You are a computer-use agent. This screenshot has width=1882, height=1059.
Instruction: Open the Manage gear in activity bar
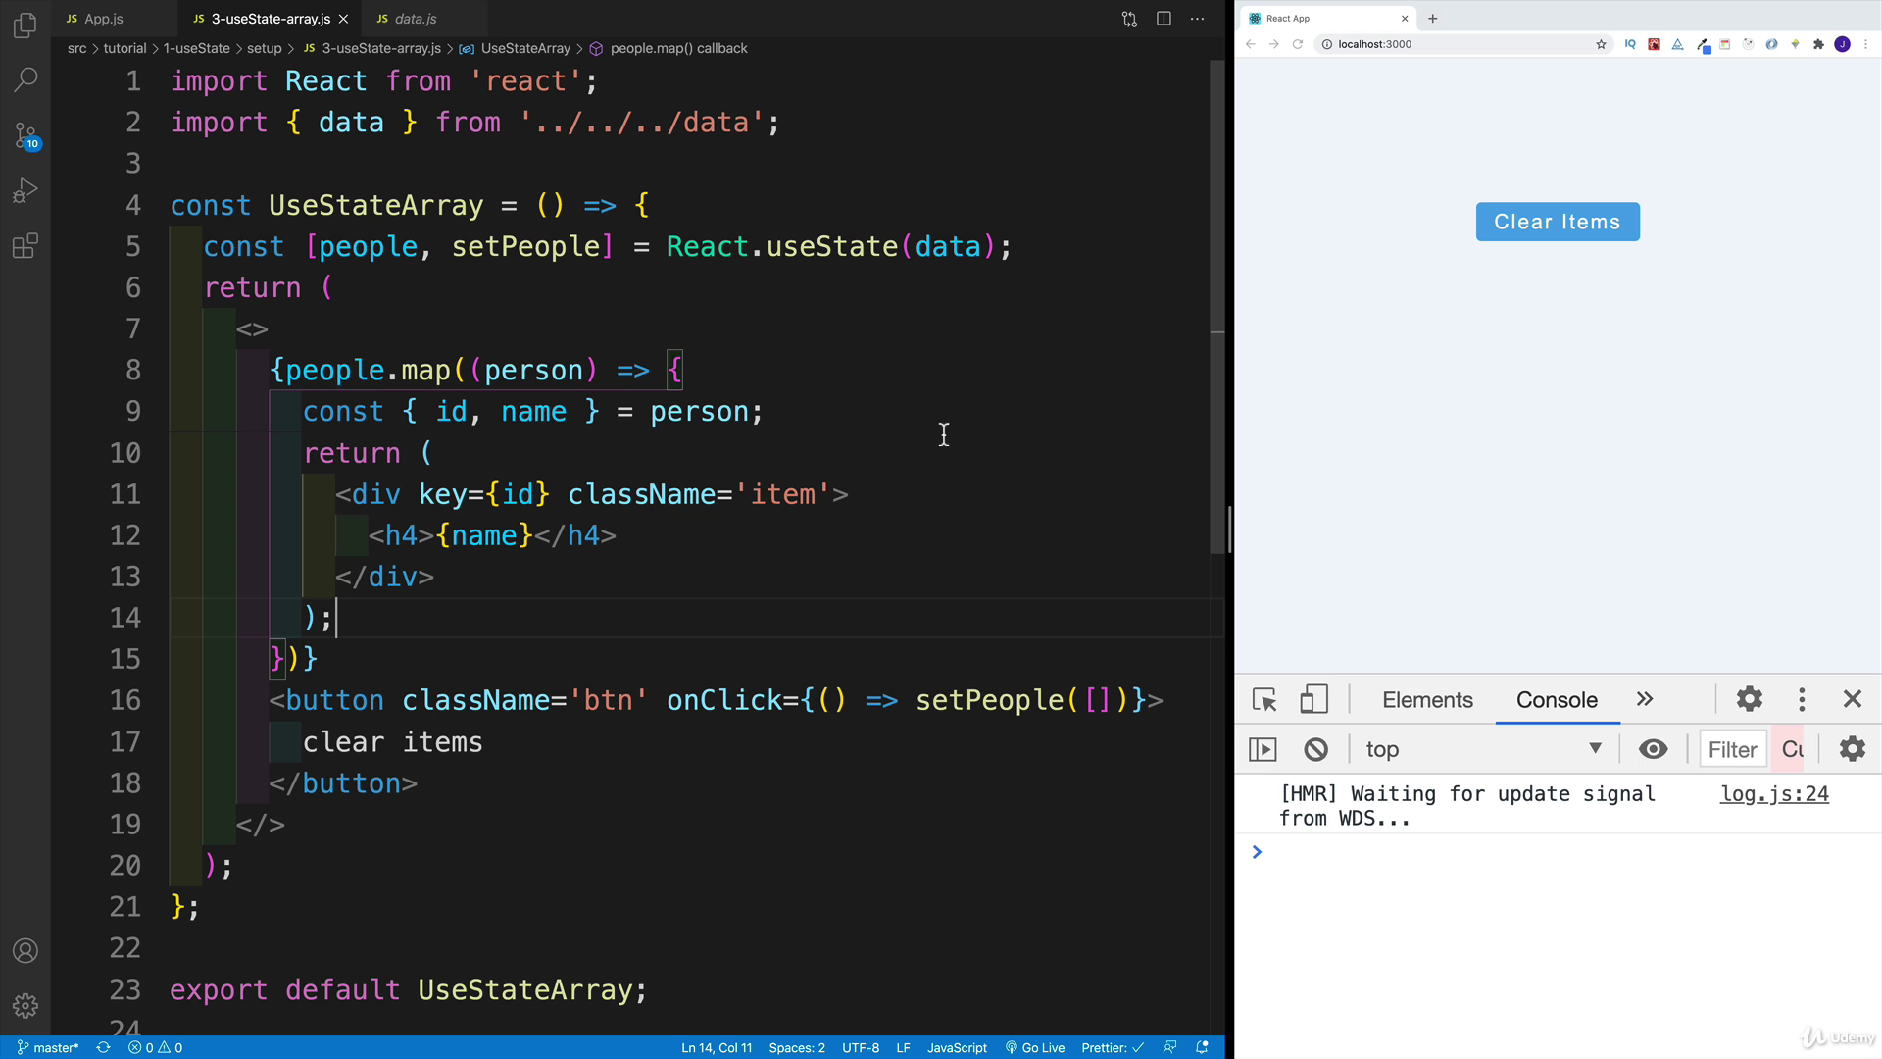(x=25, y=1005)
